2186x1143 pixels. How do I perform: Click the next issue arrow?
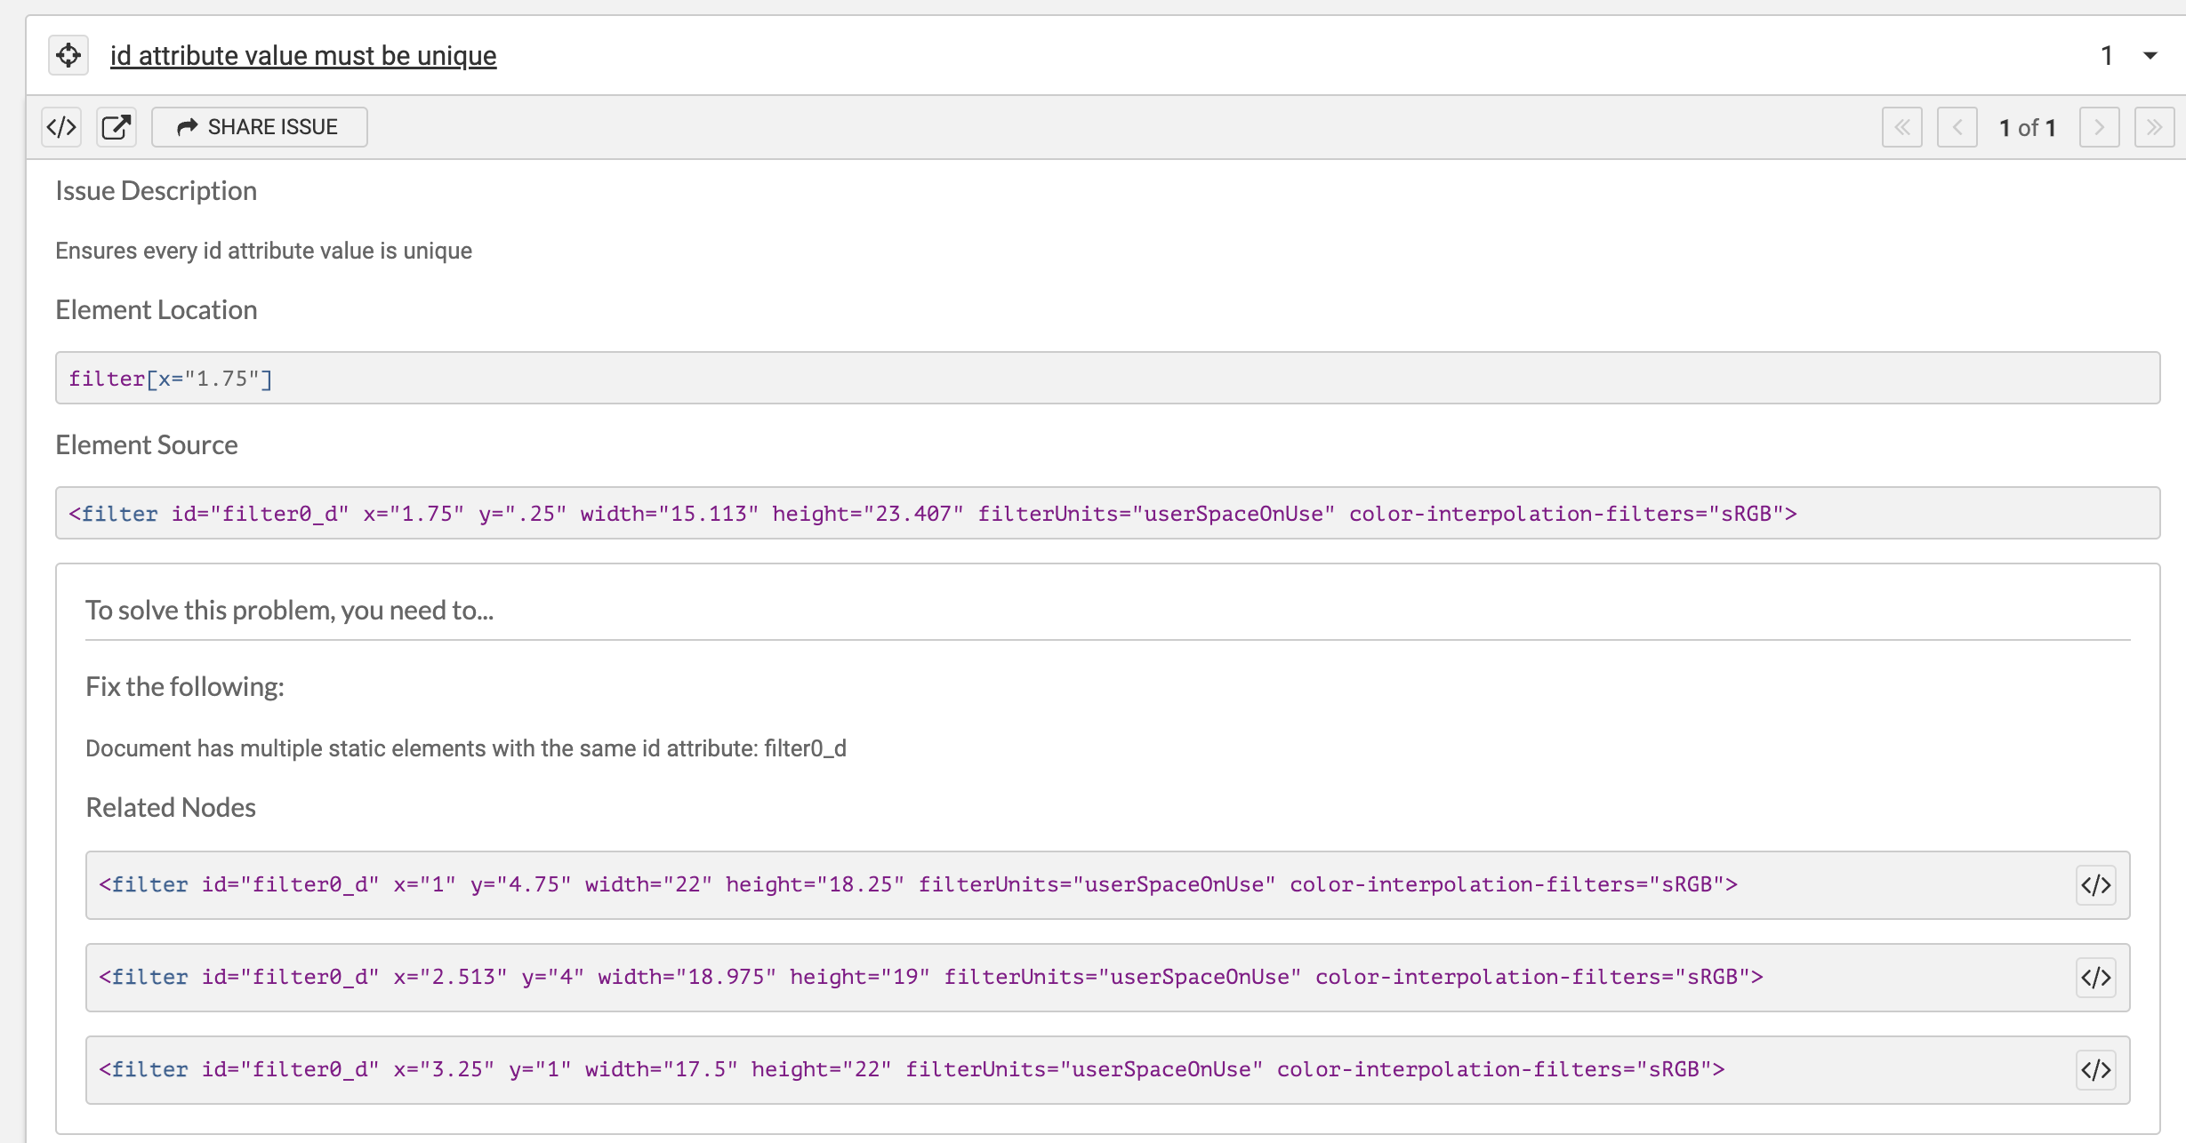pos(2099,126)
